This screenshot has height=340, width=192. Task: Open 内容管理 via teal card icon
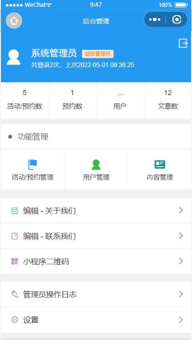click(160, 164)
